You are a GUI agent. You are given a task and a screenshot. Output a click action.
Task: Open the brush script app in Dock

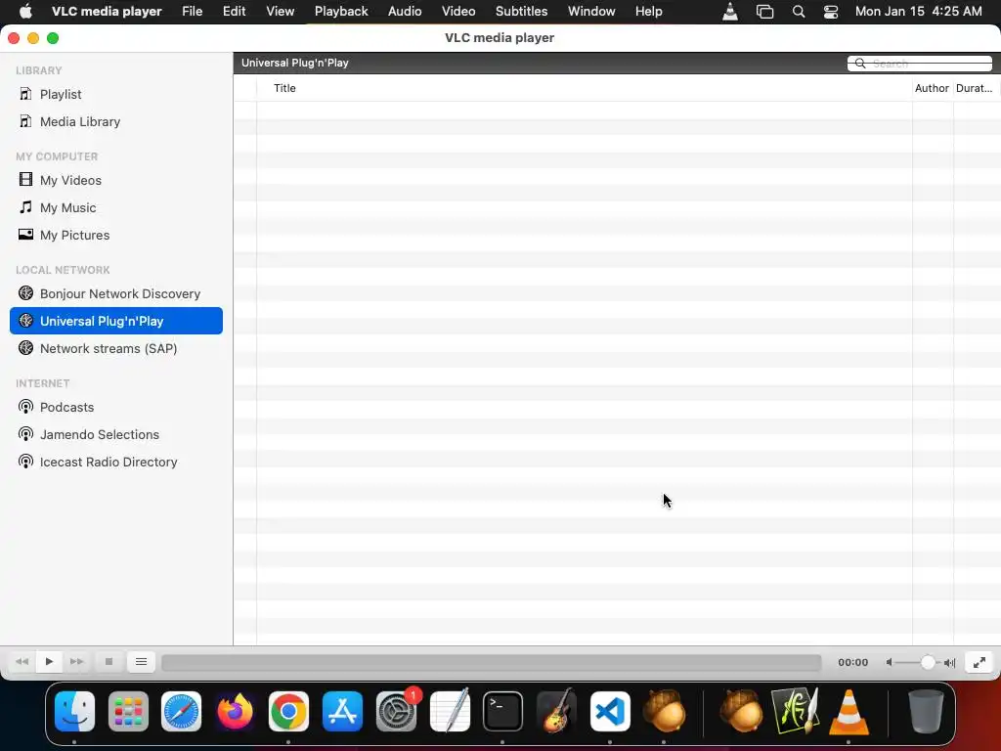coord(795,711)
